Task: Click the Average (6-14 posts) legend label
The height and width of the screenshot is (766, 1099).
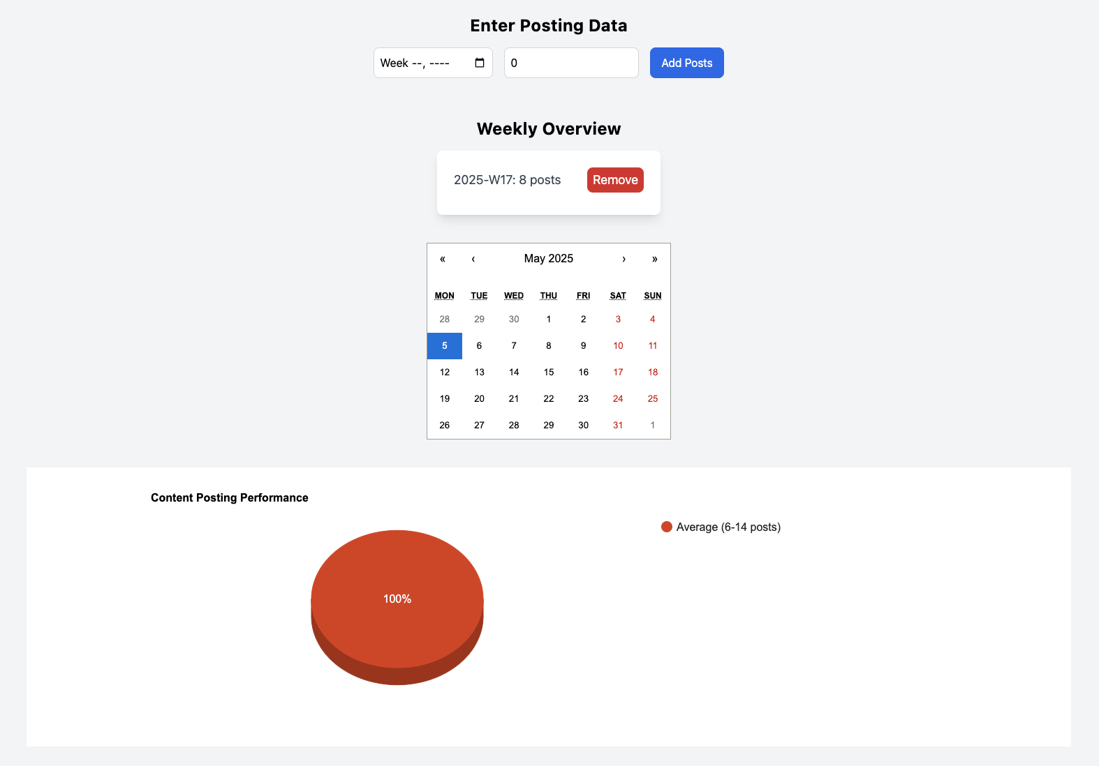Action: coord(728,527)
